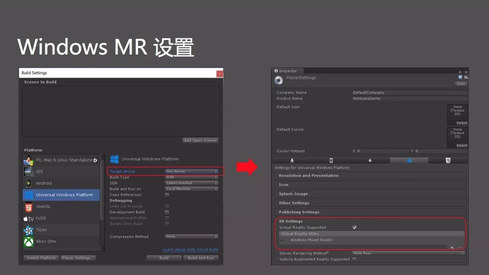Choose the WebGL HTML5 platform icon
489x275 pixels.
pos(28,207)
